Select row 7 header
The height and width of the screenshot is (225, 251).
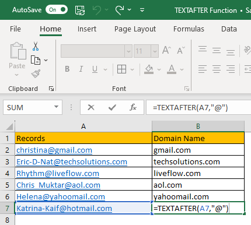(x=8, y=208)
